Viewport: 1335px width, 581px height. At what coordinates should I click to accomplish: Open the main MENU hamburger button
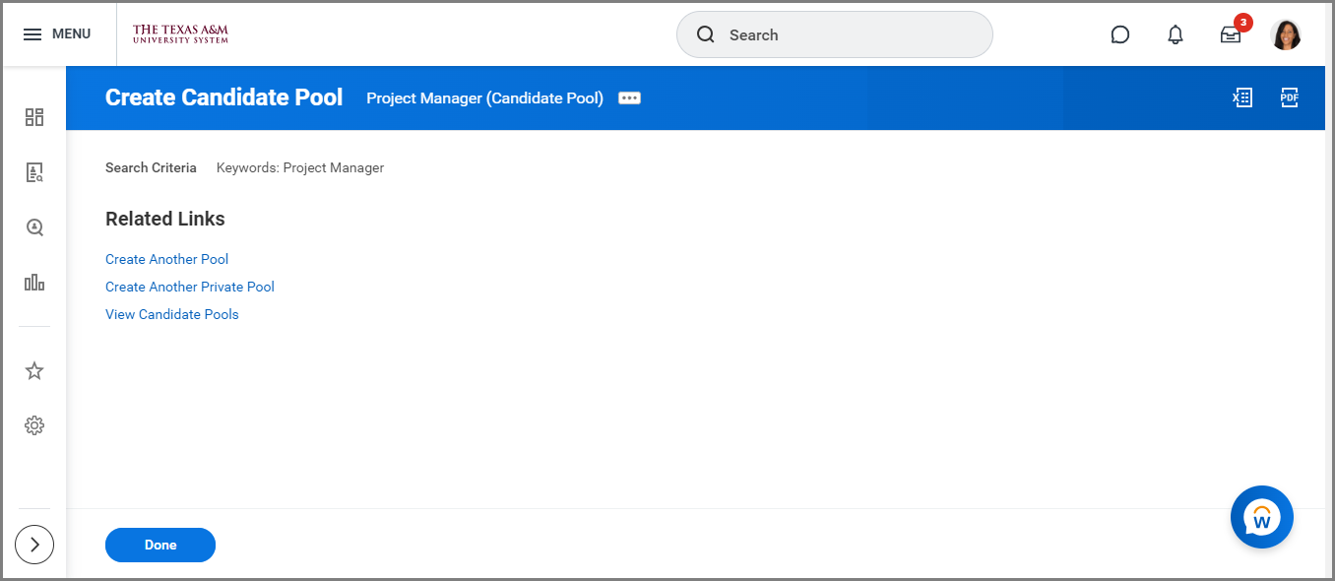[x=56, y=34]
